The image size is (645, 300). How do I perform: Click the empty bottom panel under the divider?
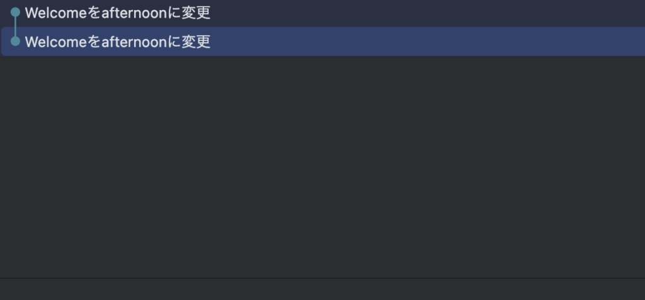click(322, 290)
